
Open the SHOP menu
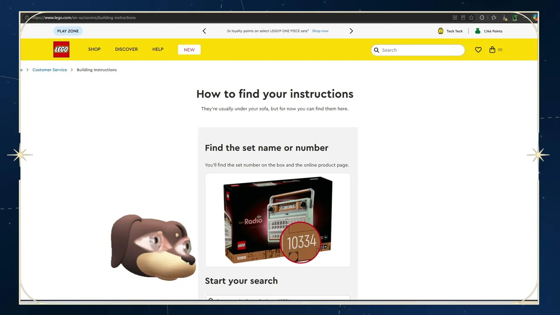(94, 49)
